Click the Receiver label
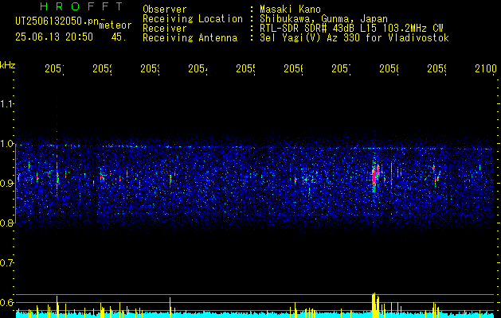501x318 pixels. (165, 29)
